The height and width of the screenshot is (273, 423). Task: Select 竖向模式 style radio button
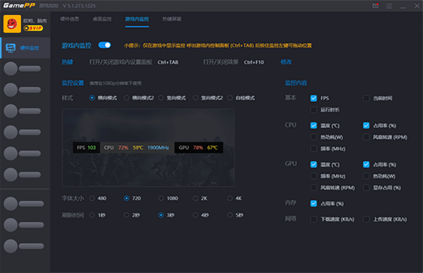click(161, 98)
